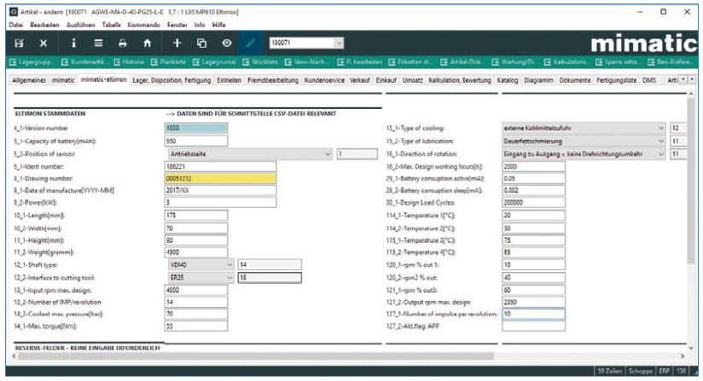Click the Output rpm max. design field
Viewport: 703px width, 381px height.
point(533,303)
